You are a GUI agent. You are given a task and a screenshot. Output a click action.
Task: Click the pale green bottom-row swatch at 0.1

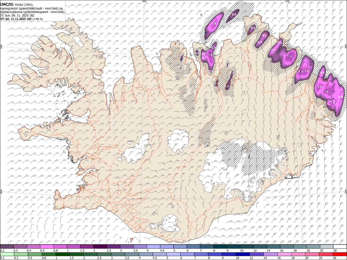pos(7,254)
